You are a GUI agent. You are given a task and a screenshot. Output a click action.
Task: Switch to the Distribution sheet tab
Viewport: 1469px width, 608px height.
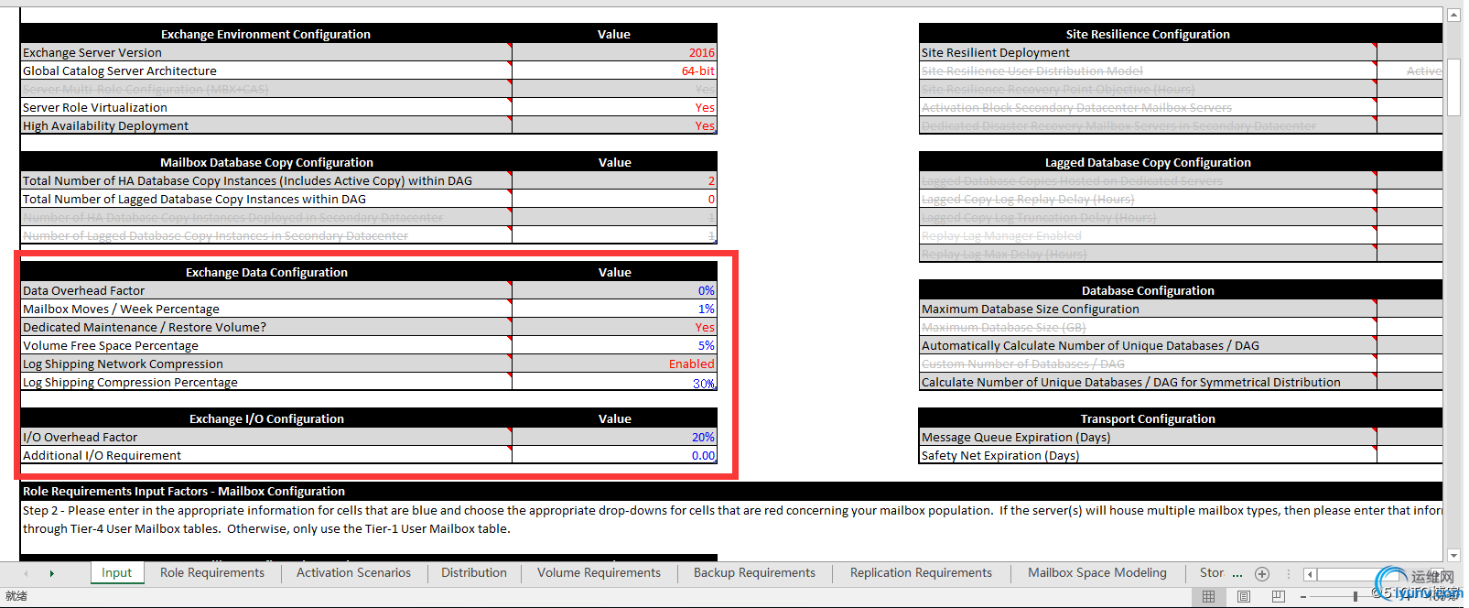click(x=474, y=573)
